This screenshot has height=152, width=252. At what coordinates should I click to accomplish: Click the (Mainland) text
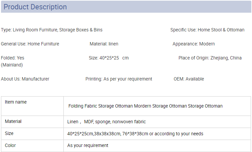[12, 65]
